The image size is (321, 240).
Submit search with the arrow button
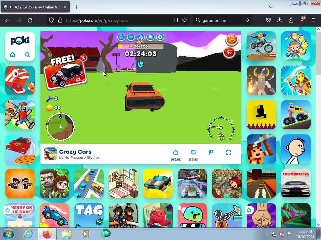(247, 20)
